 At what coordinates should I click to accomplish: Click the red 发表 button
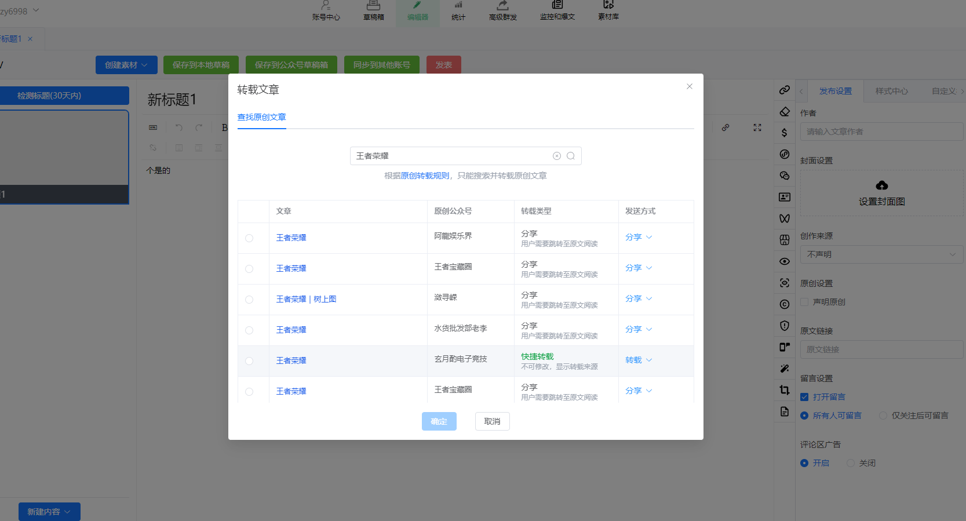pos(444,65)
